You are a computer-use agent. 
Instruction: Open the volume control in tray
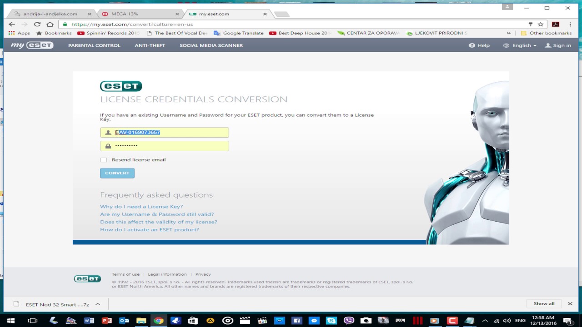pos(507,321)
